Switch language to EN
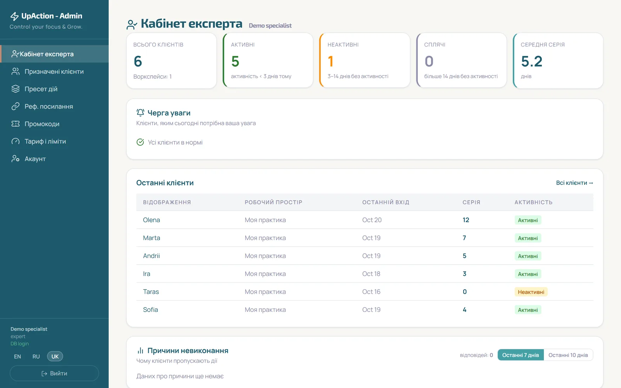Screen dimensions: 621x388 coord(17,357)
